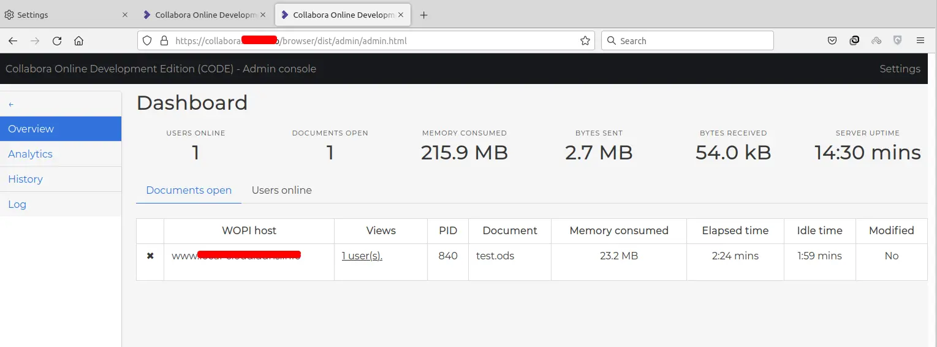Close the active Collabora Online tab

click(x=401, y=15)
